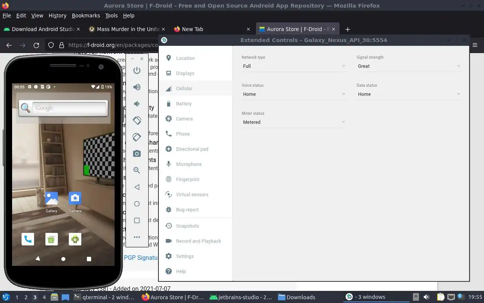Screen dimensions: 484x303
Task: Click the emulator toolbar back triangle
Action: [x=137, y=187]
